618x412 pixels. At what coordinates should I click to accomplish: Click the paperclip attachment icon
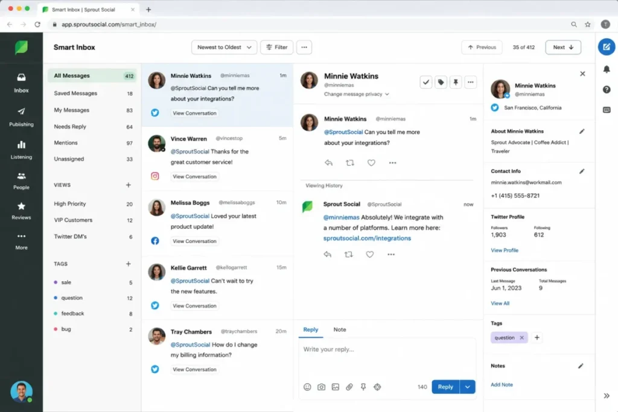(349, 387)
